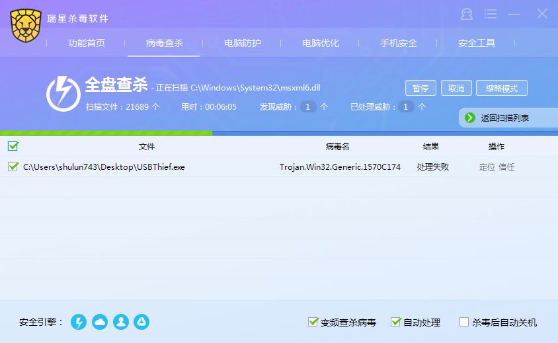558x343 pixels.
Task: Pause the scan with 暂停 button
Action: point(420,88)
